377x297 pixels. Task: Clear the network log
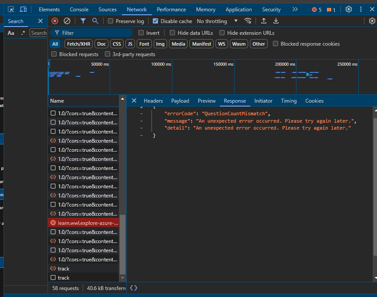point(67,21)
